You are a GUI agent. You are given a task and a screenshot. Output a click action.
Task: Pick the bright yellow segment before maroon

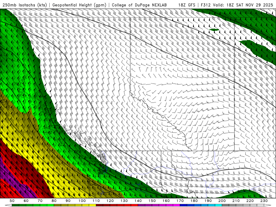tap(92, 205)
